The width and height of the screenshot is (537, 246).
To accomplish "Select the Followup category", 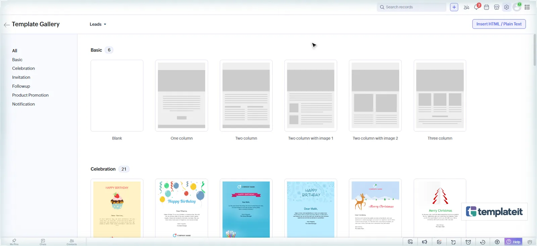I will [21, 86].
